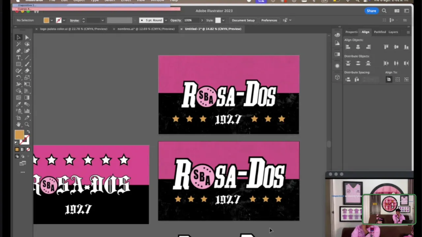This screenshot has width=422, height=237.
Task: Change the screen mode
Action: coord(23,164)
